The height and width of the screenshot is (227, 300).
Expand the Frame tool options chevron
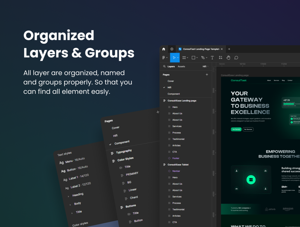[187, 58]
